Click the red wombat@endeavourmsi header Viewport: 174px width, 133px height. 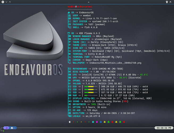click(80, 7)
